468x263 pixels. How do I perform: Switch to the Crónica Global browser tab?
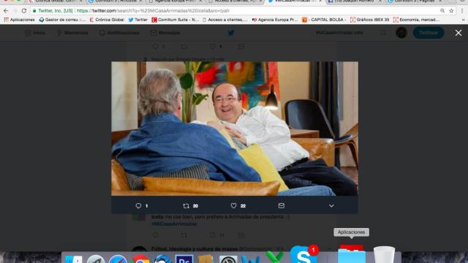coord(56,1)
